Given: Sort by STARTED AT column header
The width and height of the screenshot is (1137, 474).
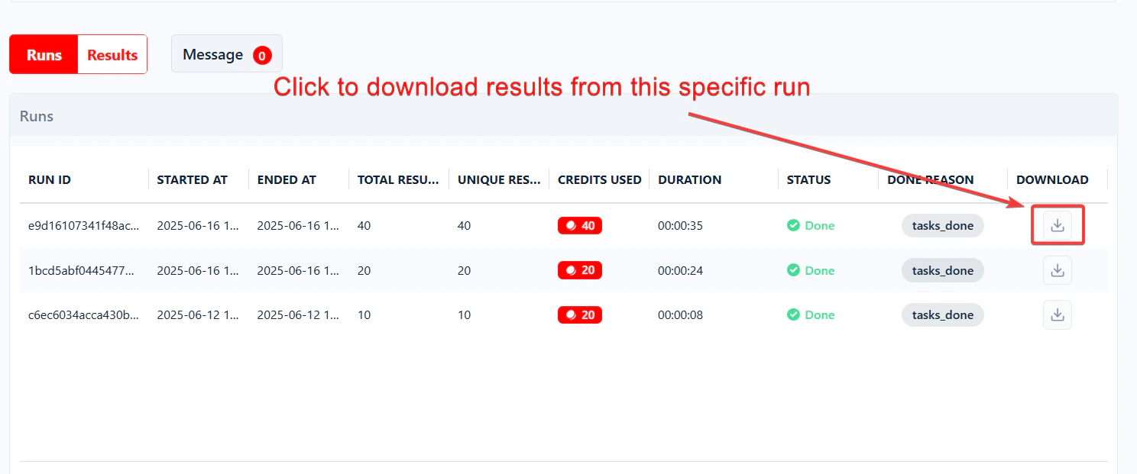Looking at the screenshot, I should [x=193, y=180].
